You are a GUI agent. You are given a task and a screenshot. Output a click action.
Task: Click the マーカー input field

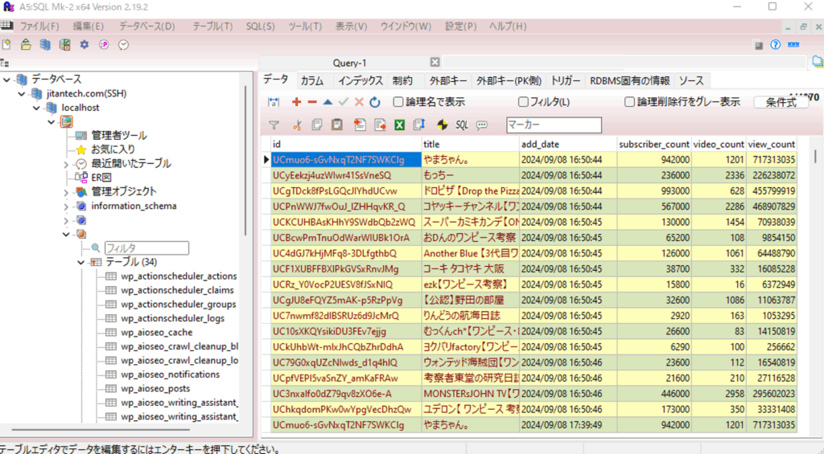(x=554, y=125)
